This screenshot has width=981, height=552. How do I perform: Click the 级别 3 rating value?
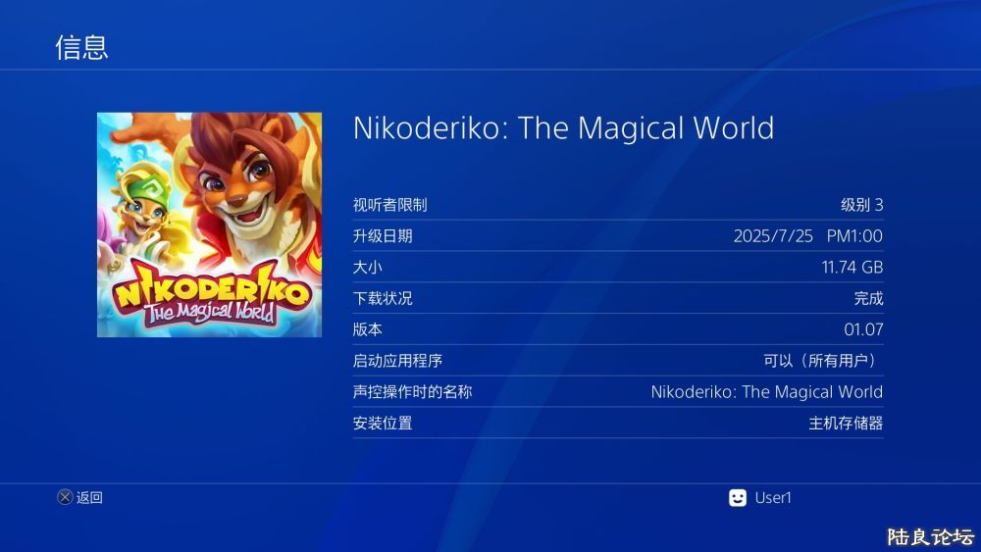(x=861, y=205)
